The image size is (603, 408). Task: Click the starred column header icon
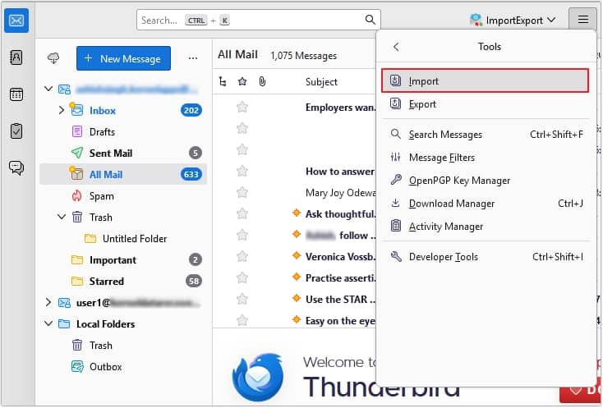(x=242, y=81)
